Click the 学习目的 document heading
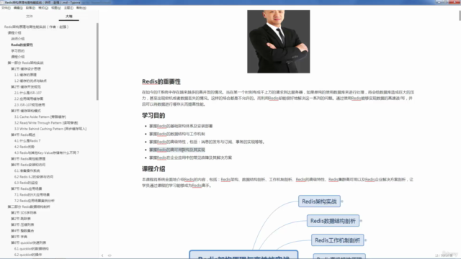The width and height of the screenshot is (461, 259). [153, 115]
